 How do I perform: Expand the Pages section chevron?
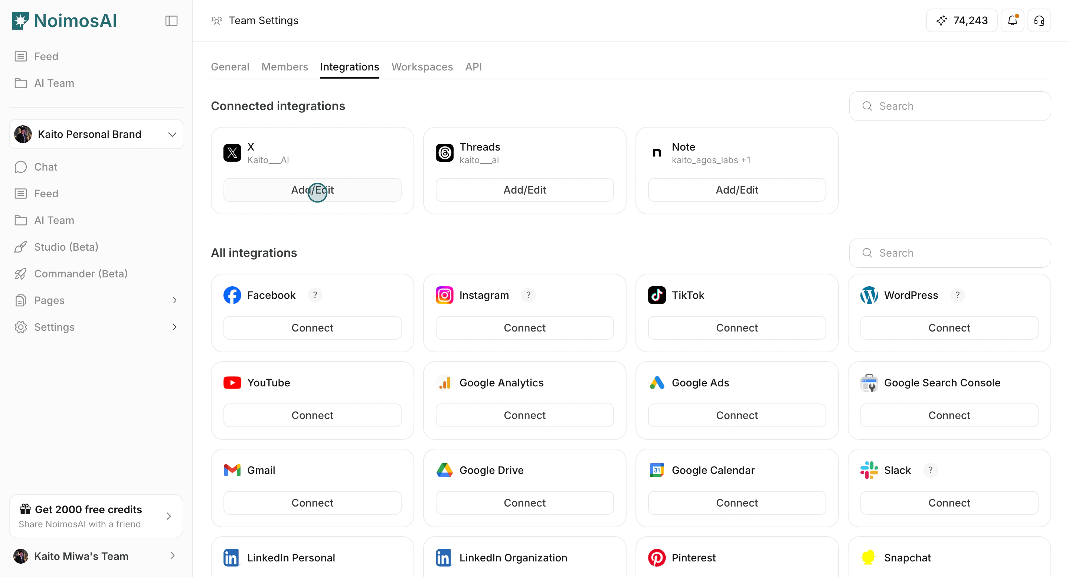[x=174, y=300]
